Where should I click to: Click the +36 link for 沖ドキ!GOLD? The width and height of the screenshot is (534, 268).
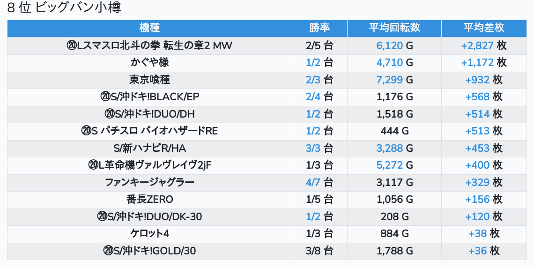(478, 251)
